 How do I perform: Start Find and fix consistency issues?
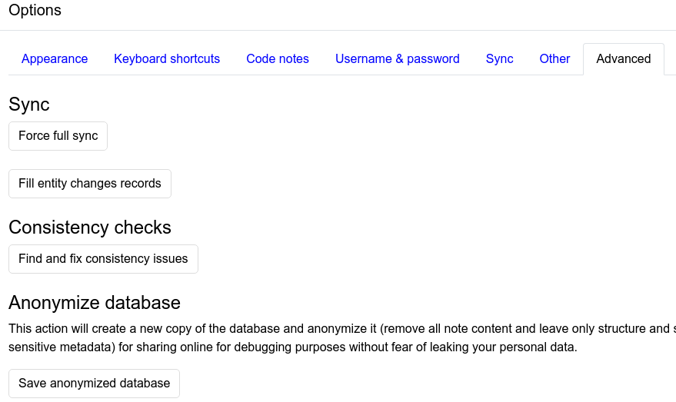104,259
